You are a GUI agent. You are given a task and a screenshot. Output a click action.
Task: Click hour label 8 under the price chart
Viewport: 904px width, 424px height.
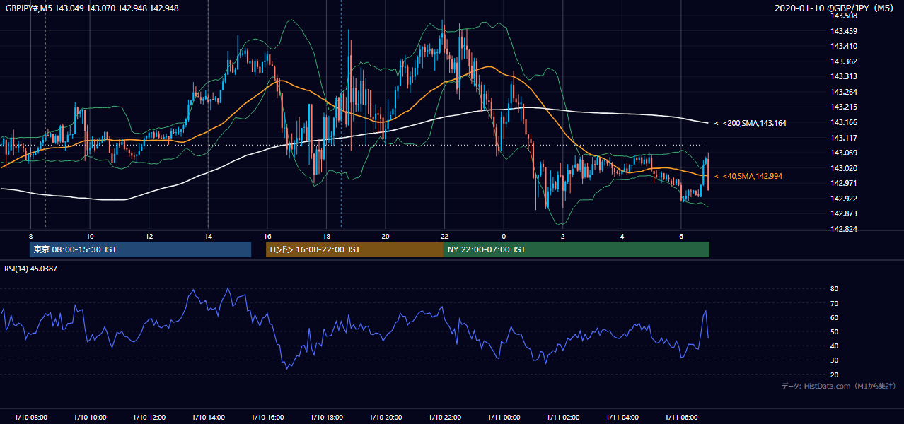[x=31, y=236]
